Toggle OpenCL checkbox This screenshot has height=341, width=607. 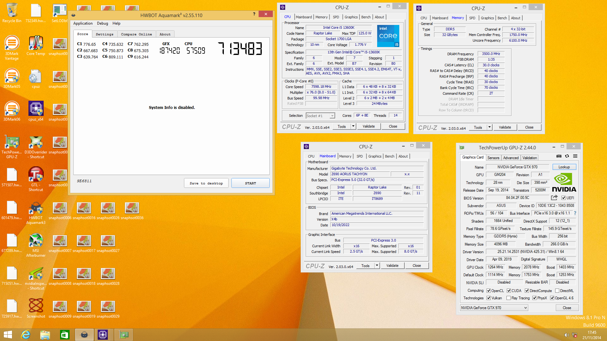(488, 291)
